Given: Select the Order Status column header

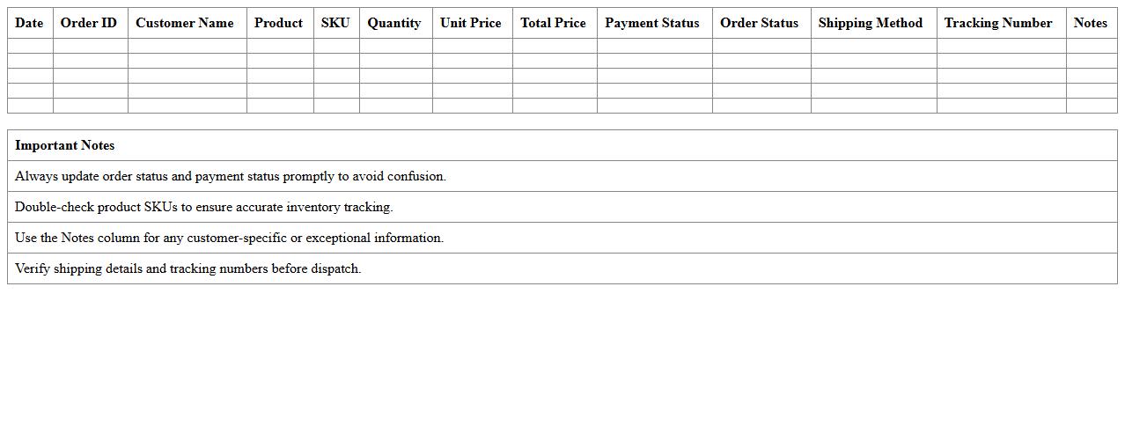Looking at the screenshot, I should (x=760, y=23).
